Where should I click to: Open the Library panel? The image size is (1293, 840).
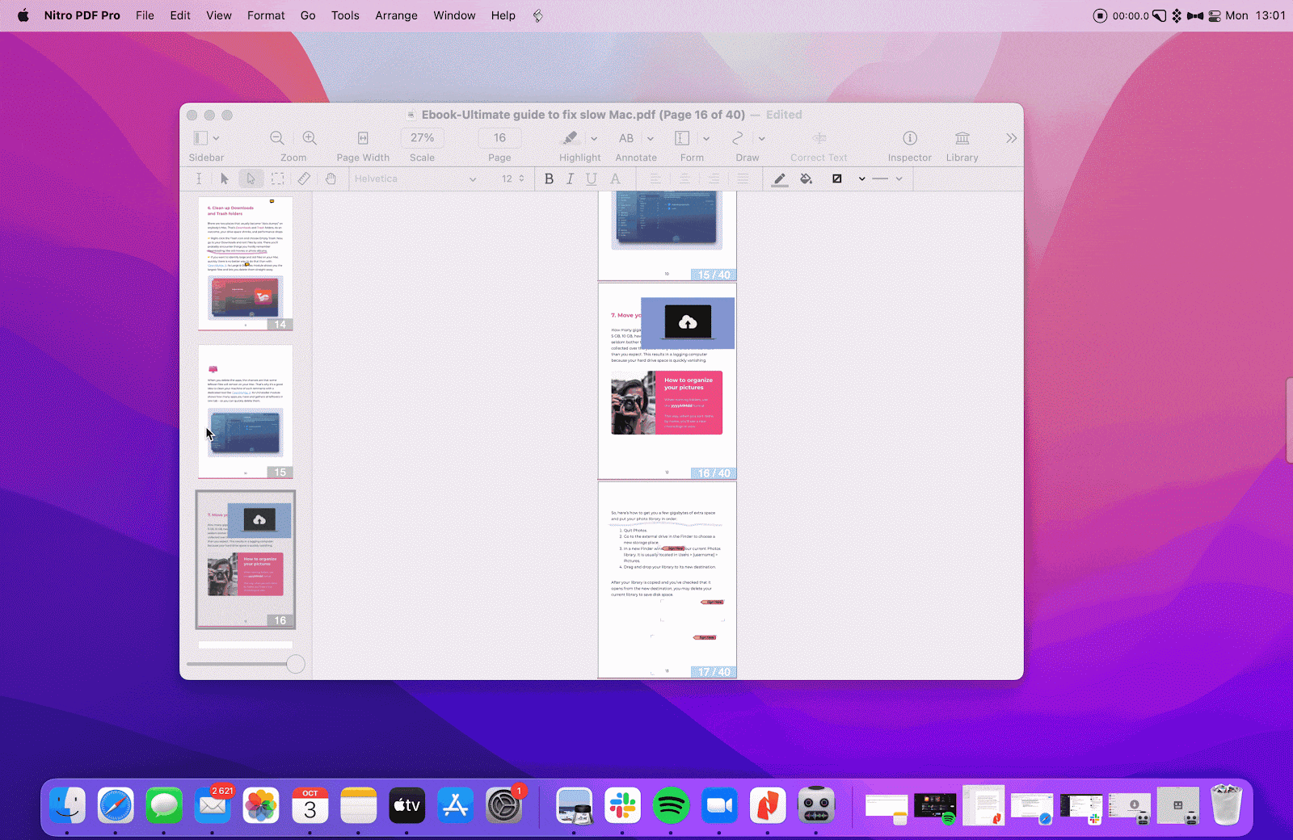[x=962, y=138]
